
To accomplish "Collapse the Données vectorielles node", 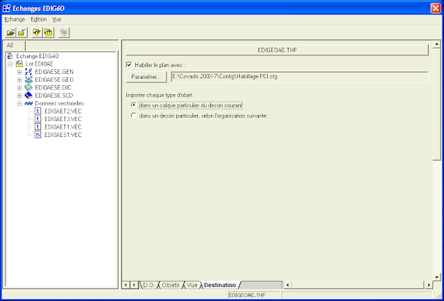I will click(19, 104).
